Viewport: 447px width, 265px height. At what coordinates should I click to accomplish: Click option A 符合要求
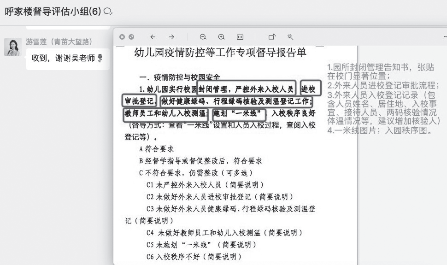(x=156, y=149)
